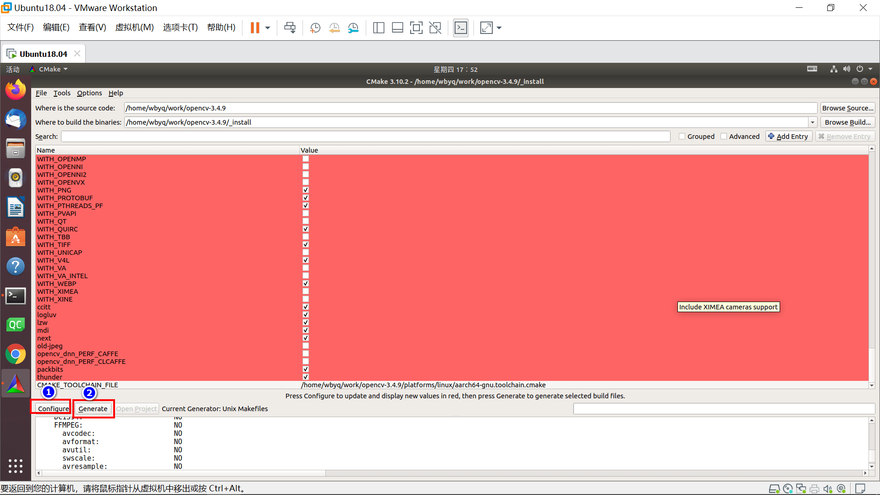Open the File menu in CMake
This screenshot has width=880, height=495.
click(x=40, y=93)
